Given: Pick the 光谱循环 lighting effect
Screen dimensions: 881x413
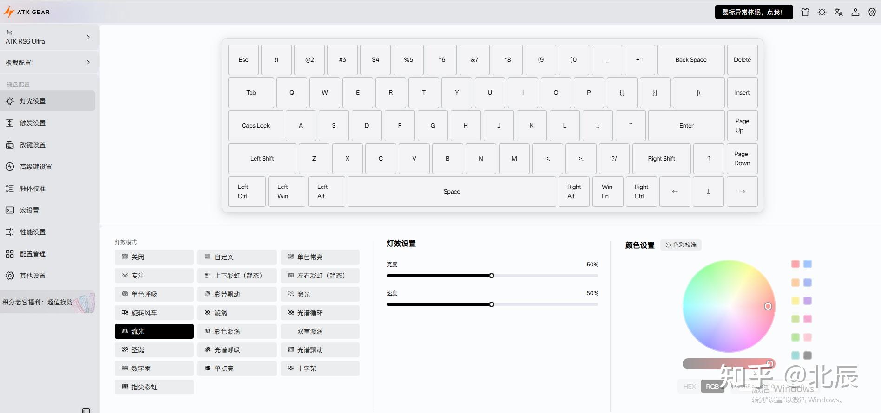Looking at the screenshot, I should click(x=320, y=313).
